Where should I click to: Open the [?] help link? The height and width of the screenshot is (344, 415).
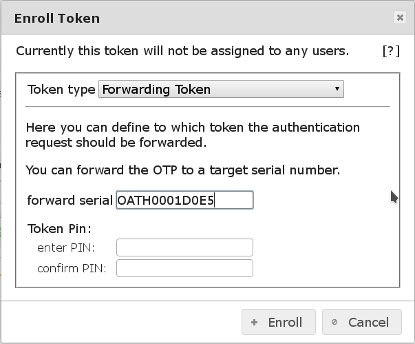pos(390,51)
